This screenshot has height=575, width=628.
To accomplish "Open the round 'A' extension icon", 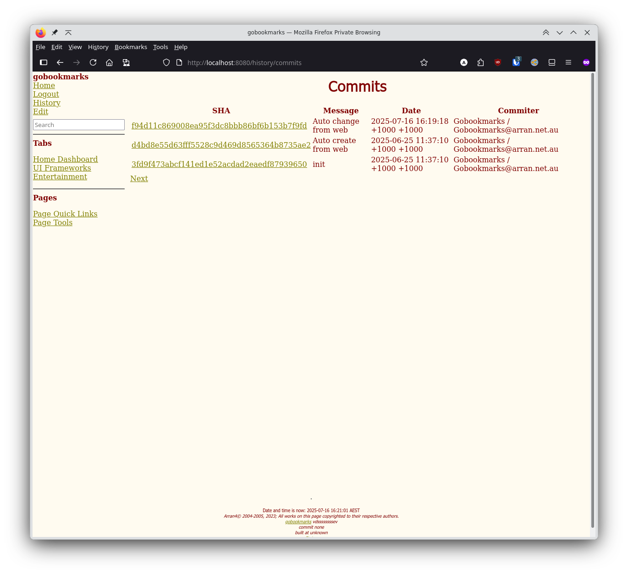I will [x=464, y=62].
